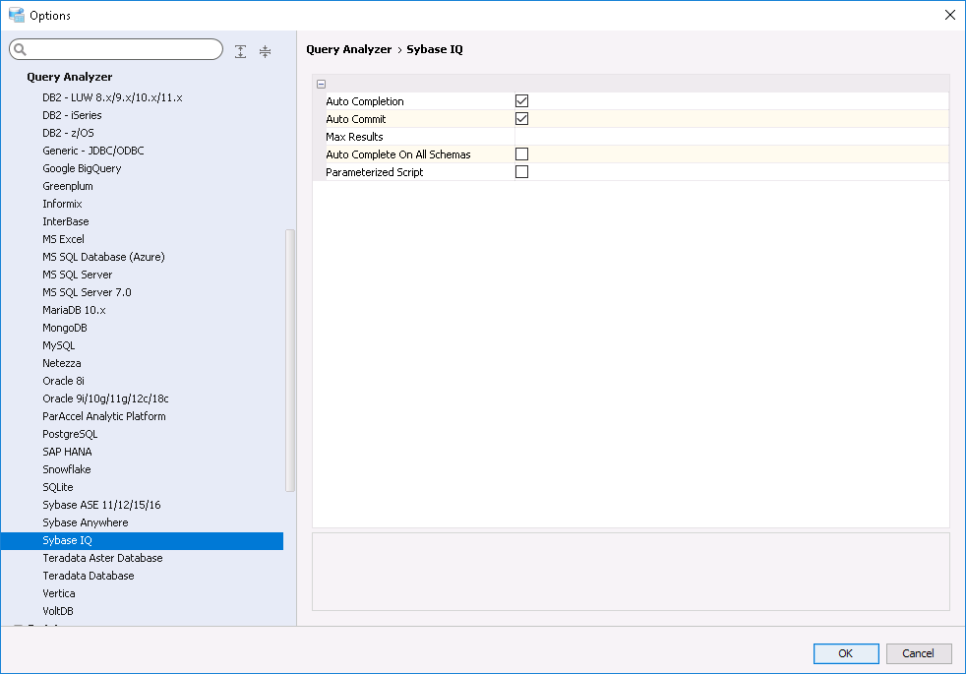
Task: Click the Cancel button
Action: click(x=918, y=653)
